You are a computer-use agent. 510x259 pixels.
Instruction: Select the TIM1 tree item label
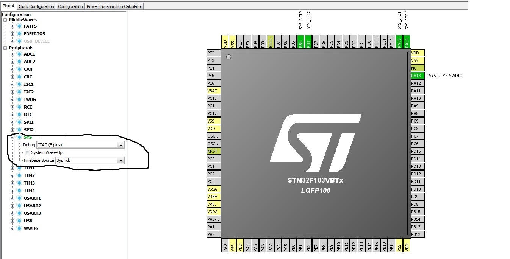coord(29,168)
